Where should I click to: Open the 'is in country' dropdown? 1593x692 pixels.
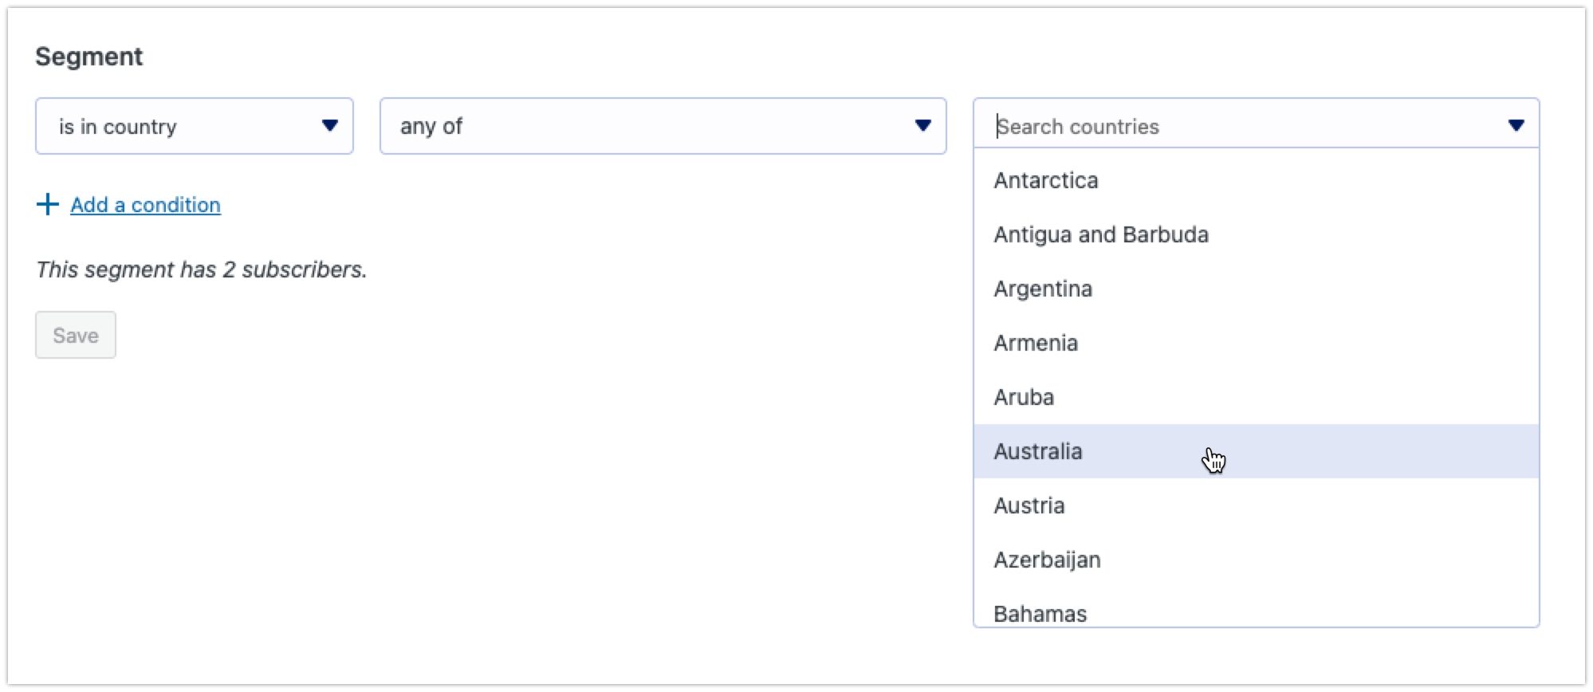pyautogui.click(x=195, y=126)
